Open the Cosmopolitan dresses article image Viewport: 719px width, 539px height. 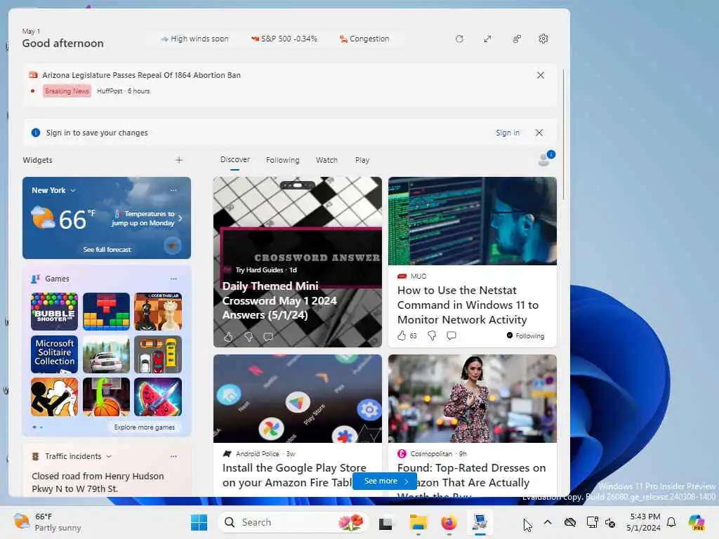coord(473,399)
